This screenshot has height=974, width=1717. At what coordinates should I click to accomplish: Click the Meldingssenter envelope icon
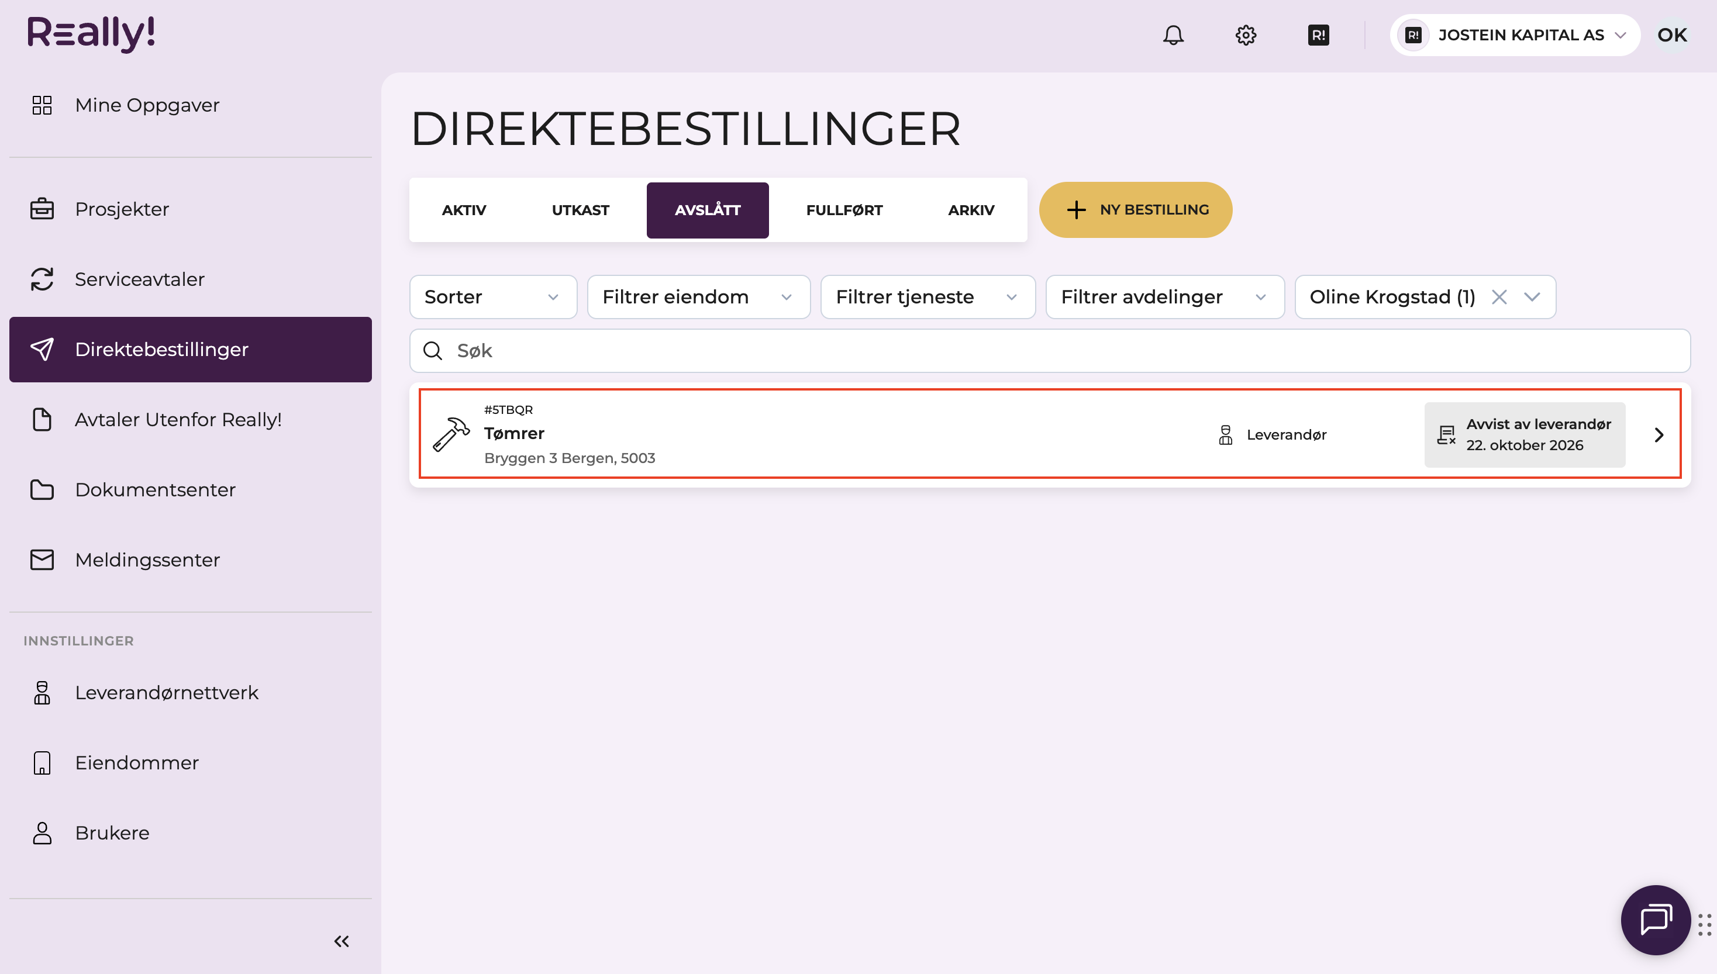42,560
